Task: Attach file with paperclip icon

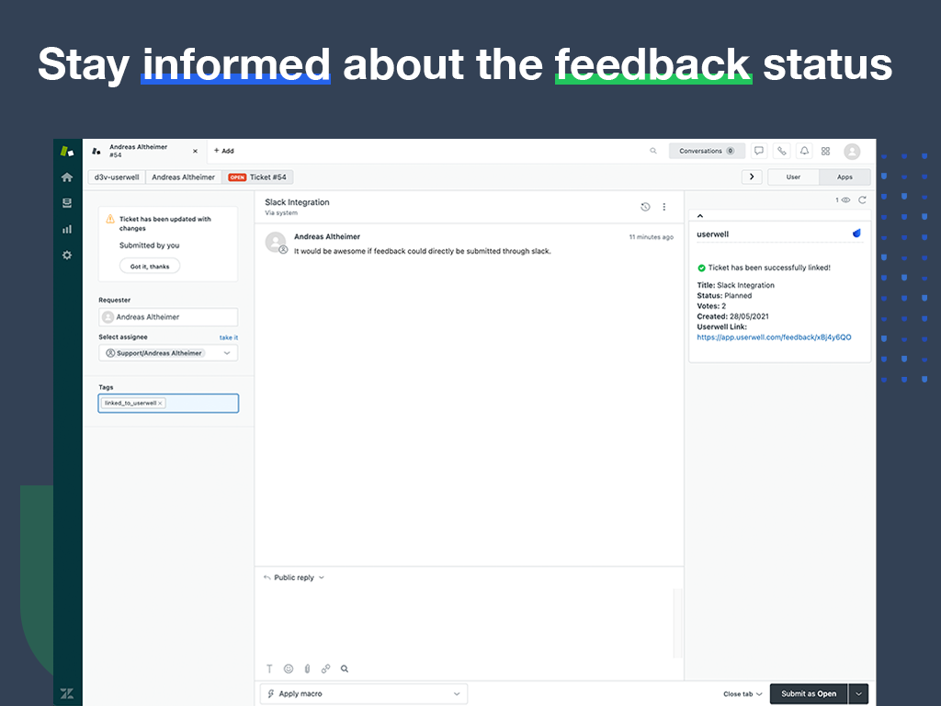Action: click(307, 669)
